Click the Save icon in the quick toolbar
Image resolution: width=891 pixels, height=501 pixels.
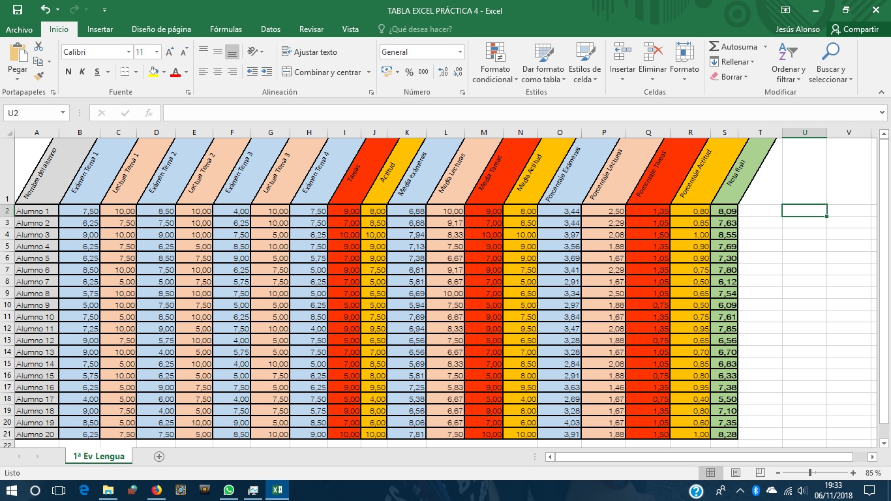point(18,10)
